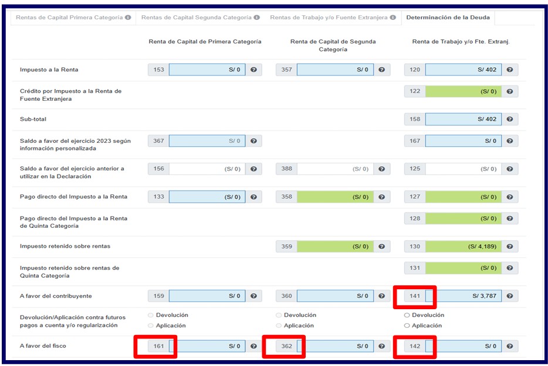Click green field 127 direct payment amount
The image size is (548, 366).
point(463,197)
